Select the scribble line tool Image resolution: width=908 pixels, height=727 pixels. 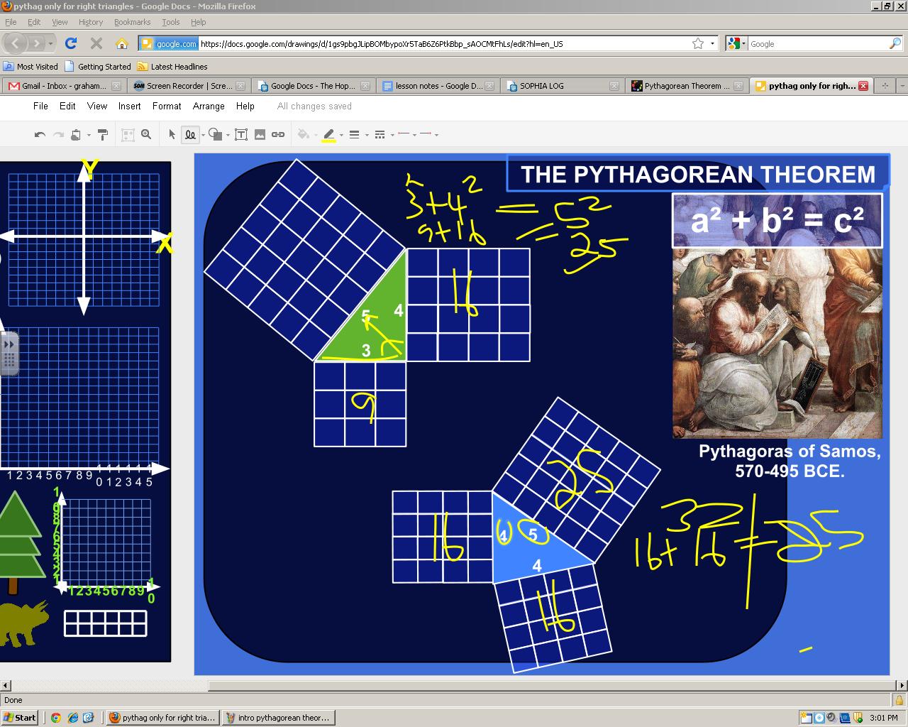click(190, 134)
